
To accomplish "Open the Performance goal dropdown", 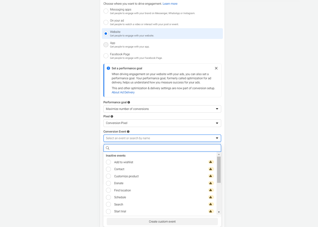I will click(162, 109).
